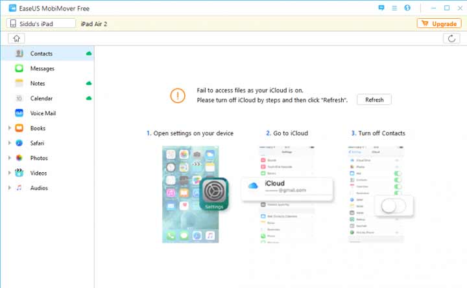Minimize the MobiMover window
467x288 pixels.
[433, 8]
